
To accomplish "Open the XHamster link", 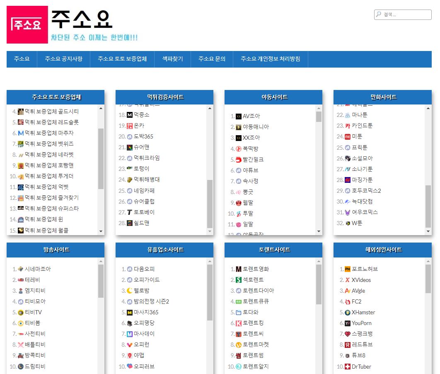I will tap(363, 313).
